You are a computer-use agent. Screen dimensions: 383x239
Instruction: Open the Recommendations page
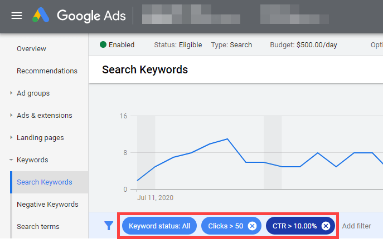pyautogui.click(x=47, y=71)
